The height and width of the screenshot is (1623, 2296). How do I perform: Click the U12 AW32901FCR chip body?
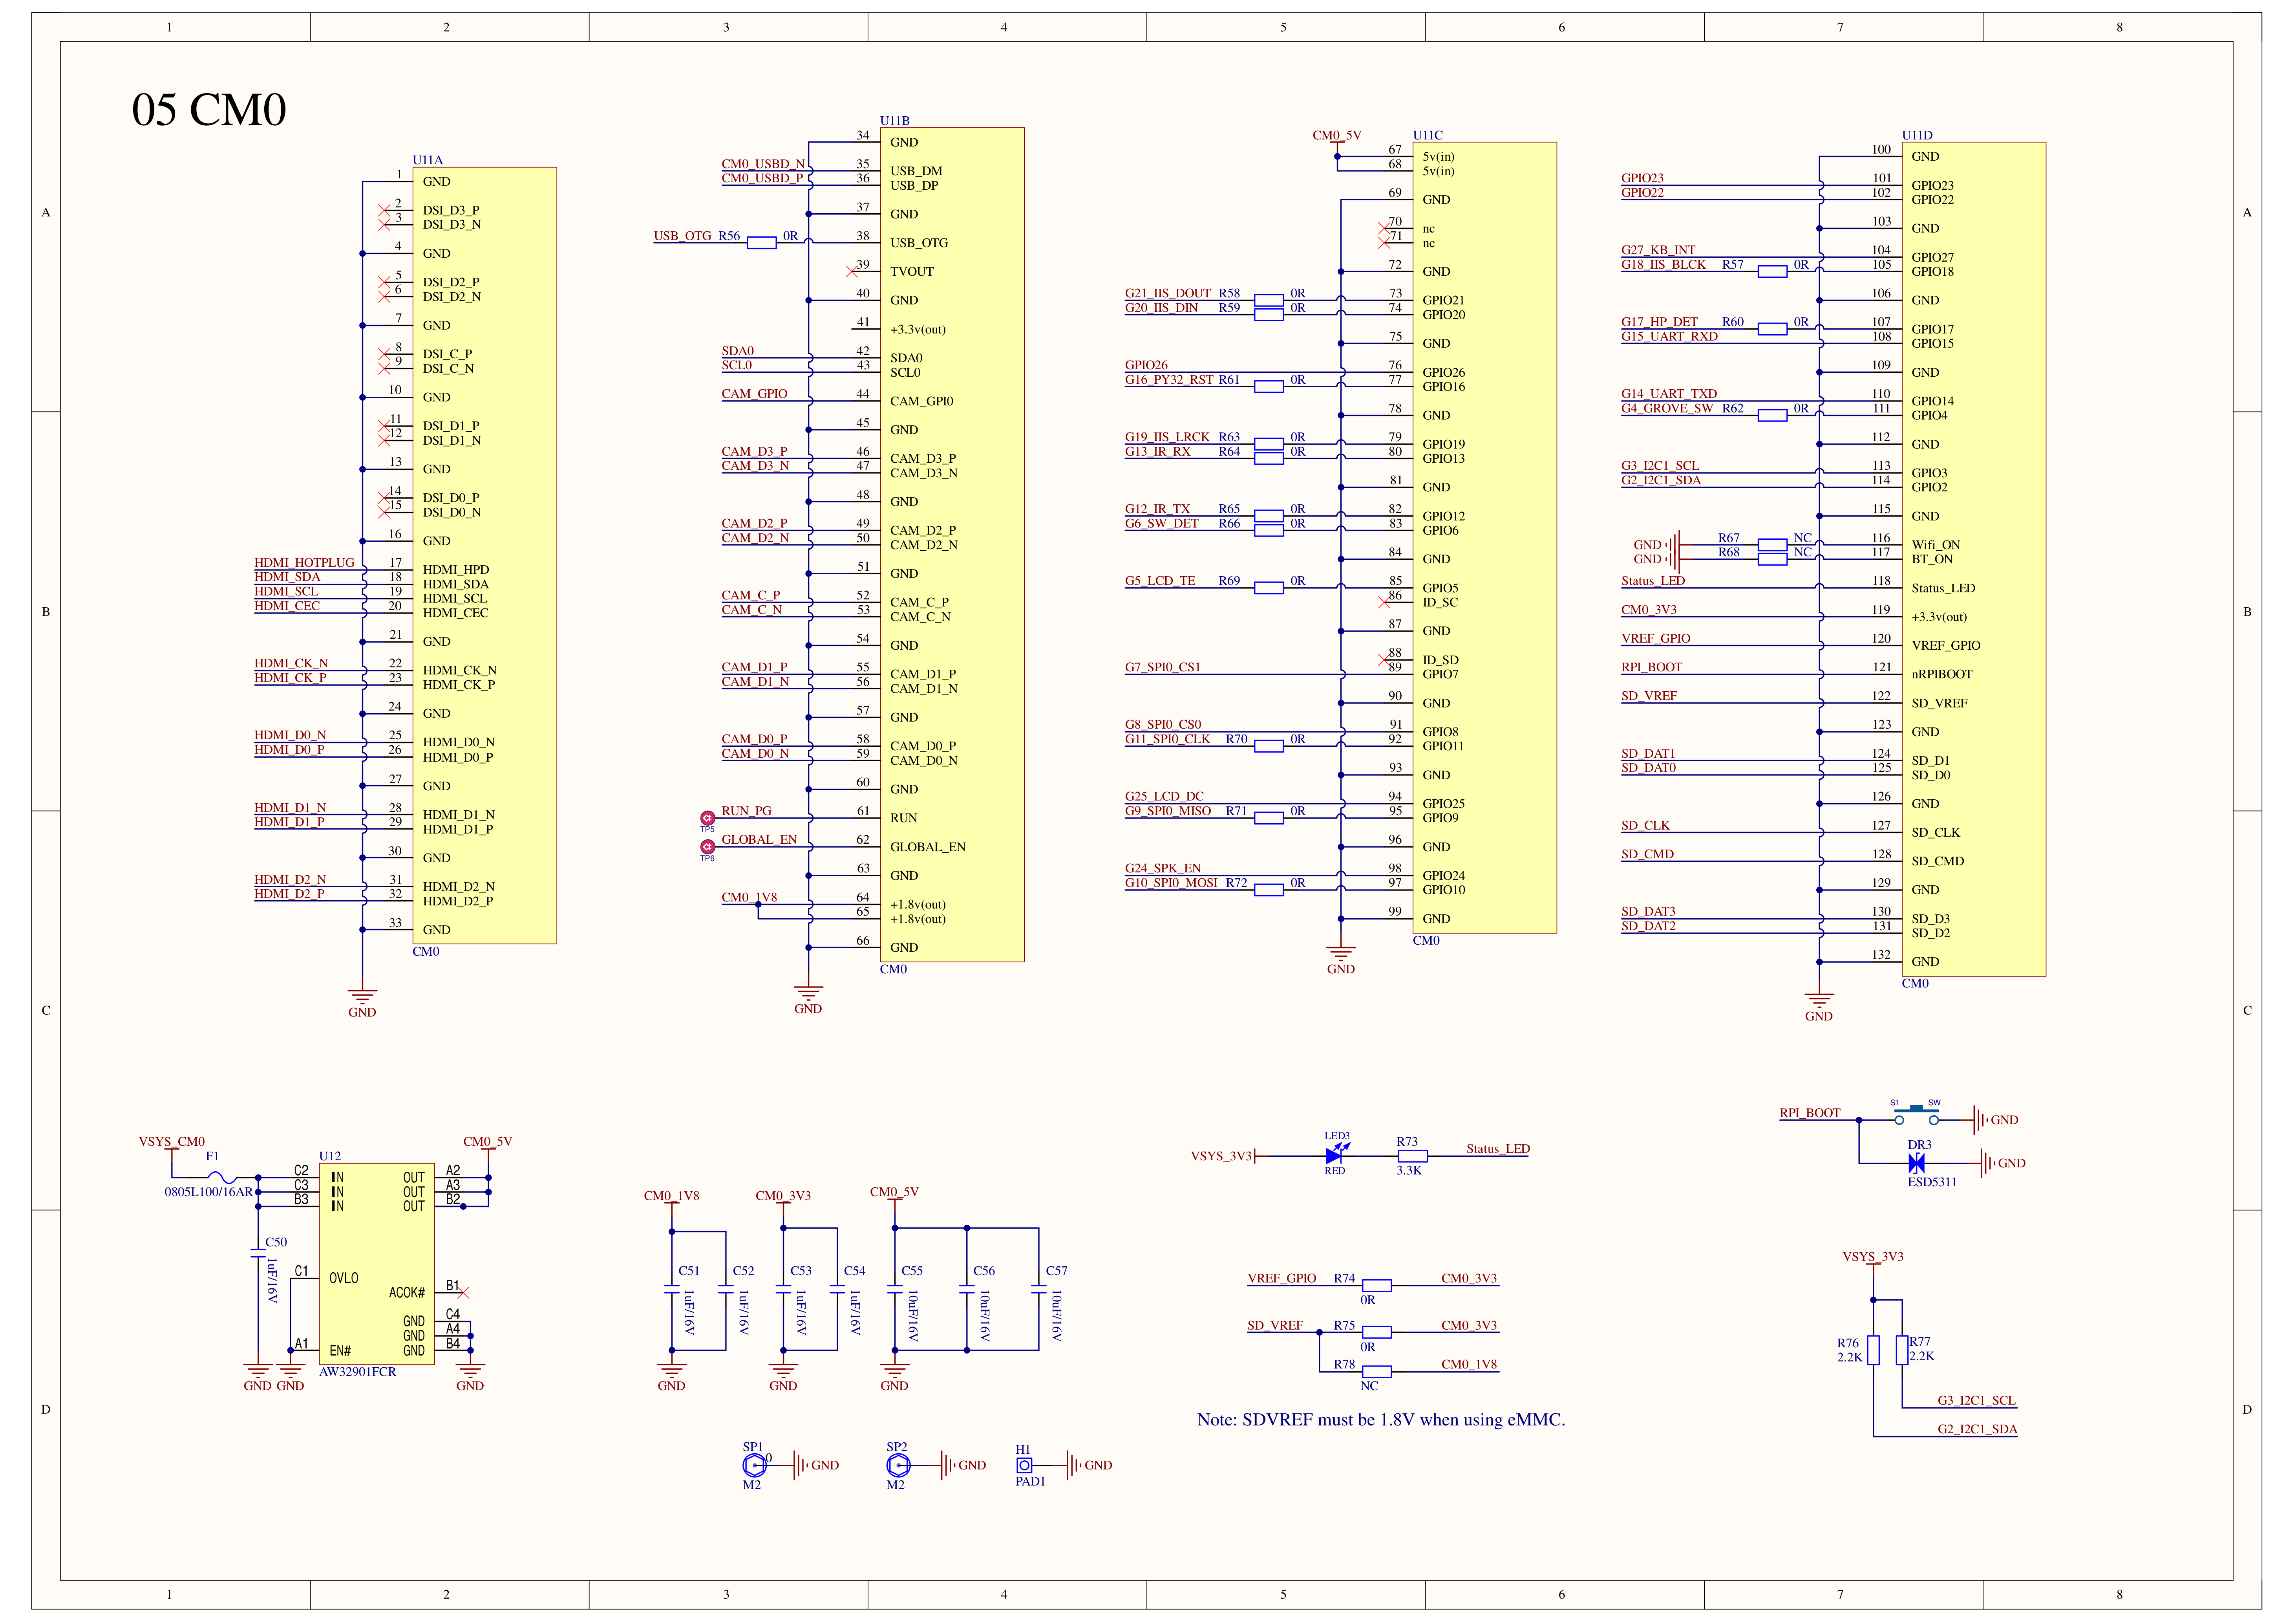click(377, 1265)
